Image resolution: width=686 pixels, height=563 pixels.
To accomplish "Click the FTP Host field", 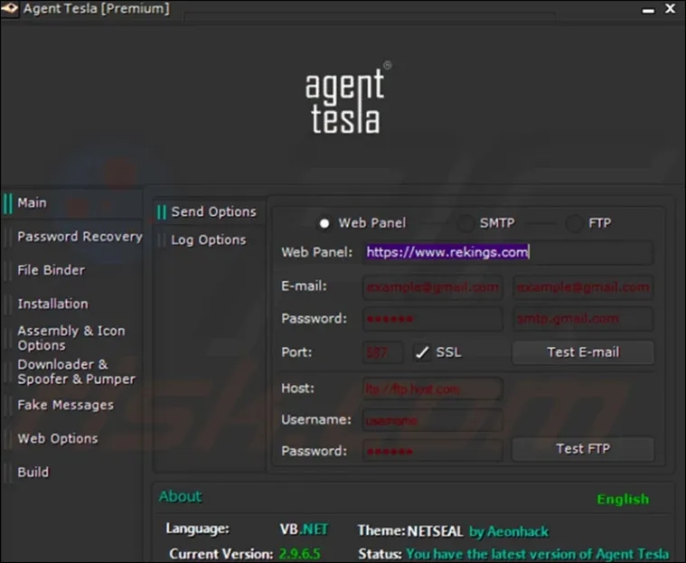I will tap(433, 389).
